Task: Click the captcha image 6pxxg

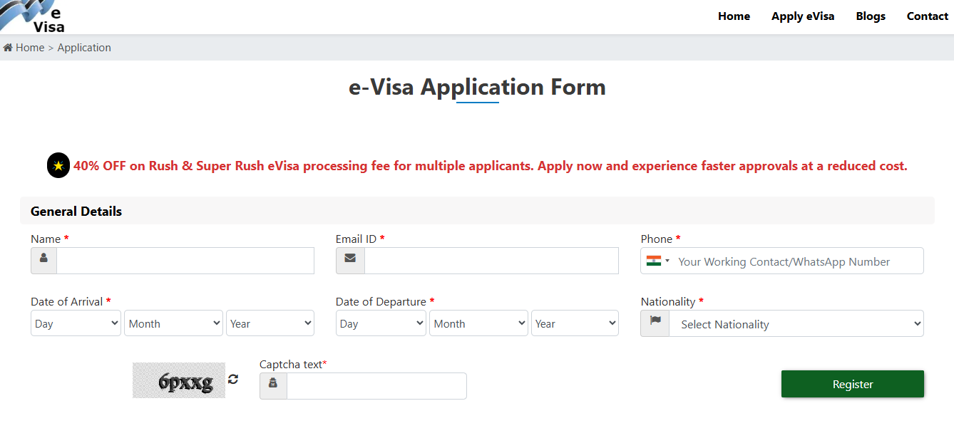Action: pyautogui.click(x=179, y=380)
